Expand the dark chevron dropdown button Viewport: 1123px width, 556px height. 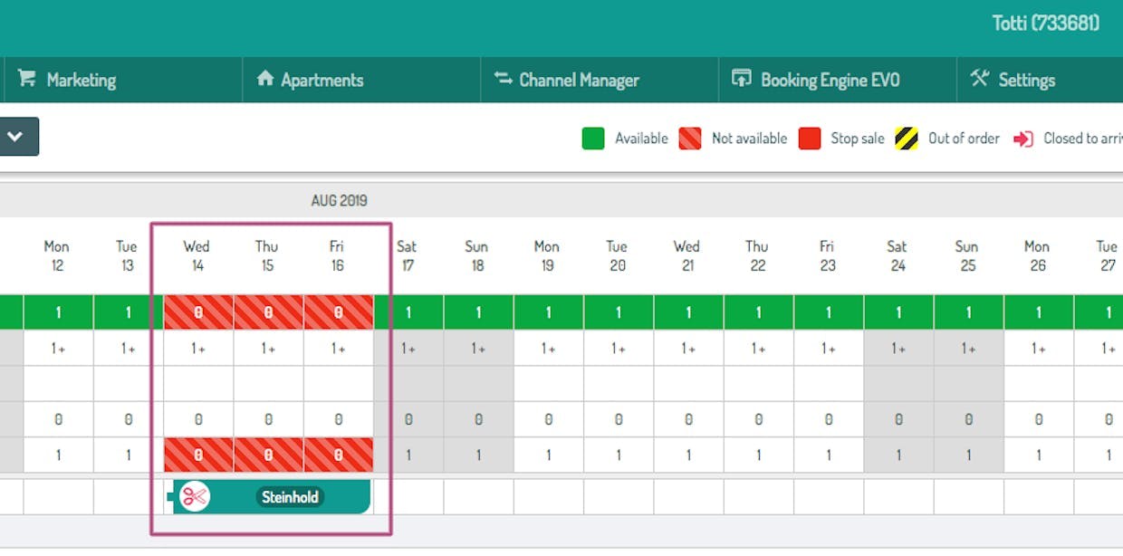(16, 137)
